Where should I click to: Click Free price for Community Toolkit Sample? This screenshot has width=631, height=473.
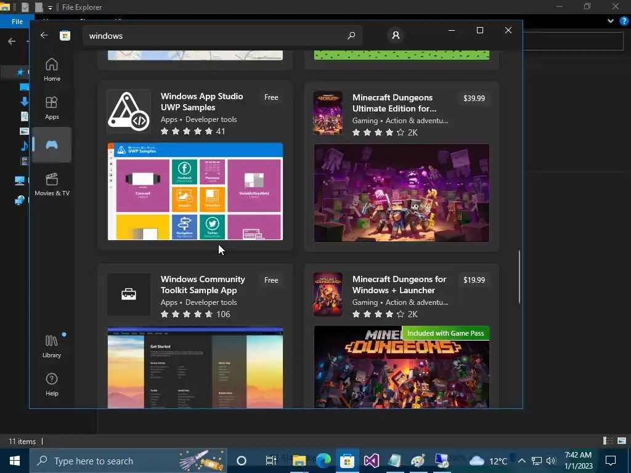(271, 280)
